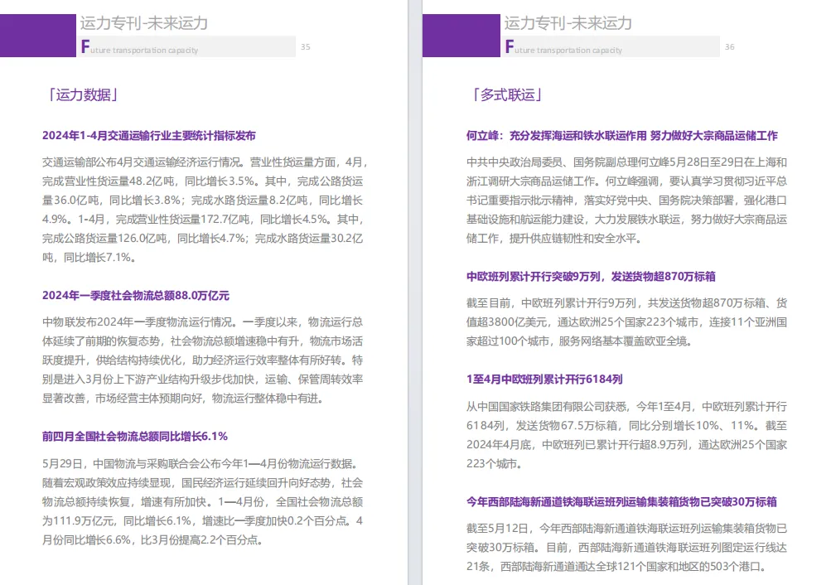
Task: Select the section heading 「多式联运」
Action: point(506,94)
